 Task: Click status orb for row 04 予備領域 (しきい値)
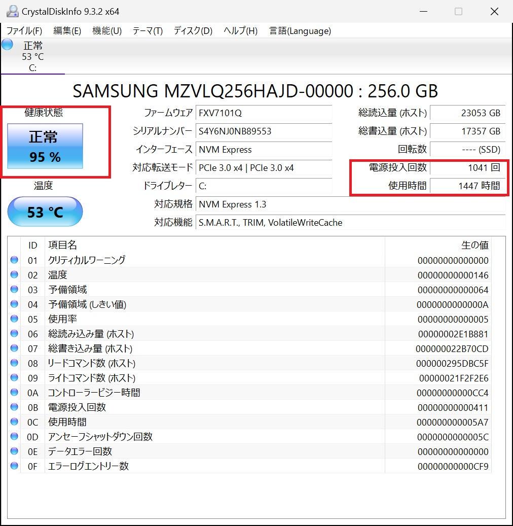click(14, 304)
